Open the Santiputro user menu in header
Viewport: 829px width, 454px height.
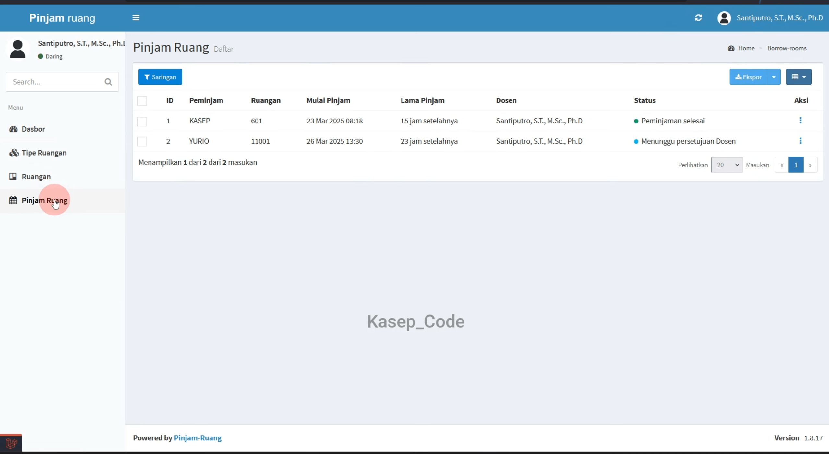[770, 18]
